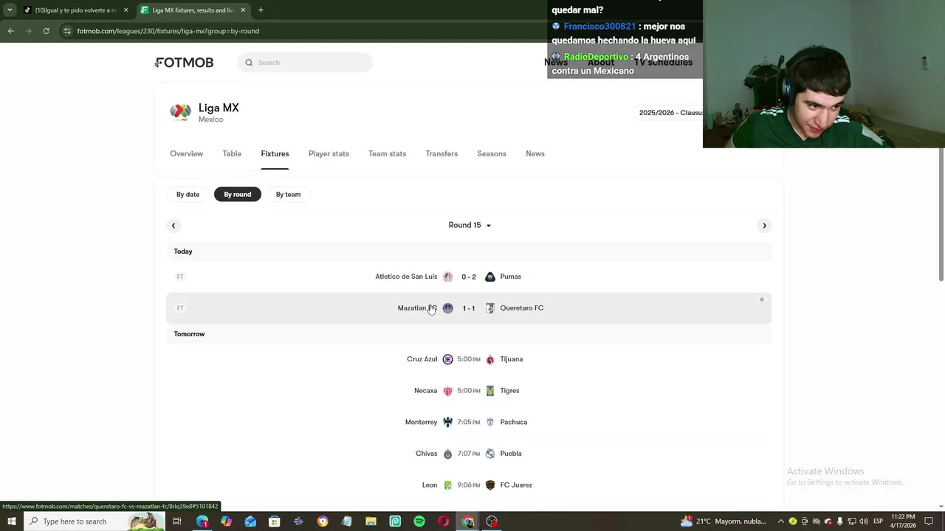Screen dimensions: 945x531
Task: Click the FotMob logo
Action: (x=185, y=63)
